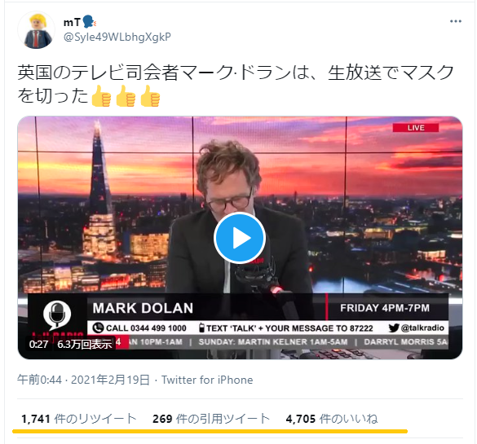Screen dimensions: 477x444
Task: Open the @Syle49WLbhgXgkP handle link
Action: coord(117,37)
